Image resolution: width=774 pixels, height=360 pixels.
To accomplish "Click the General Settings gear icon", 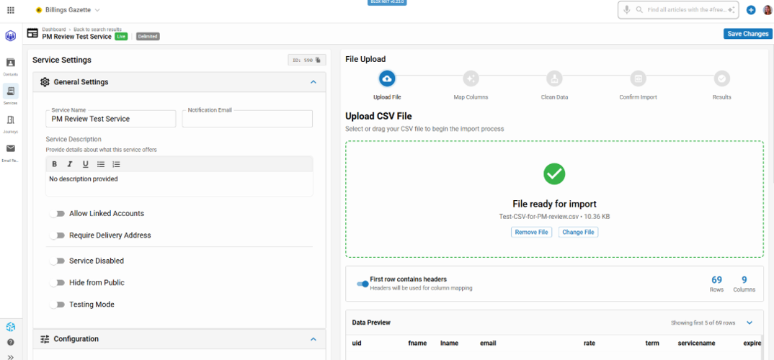I will tap(45, 82).
